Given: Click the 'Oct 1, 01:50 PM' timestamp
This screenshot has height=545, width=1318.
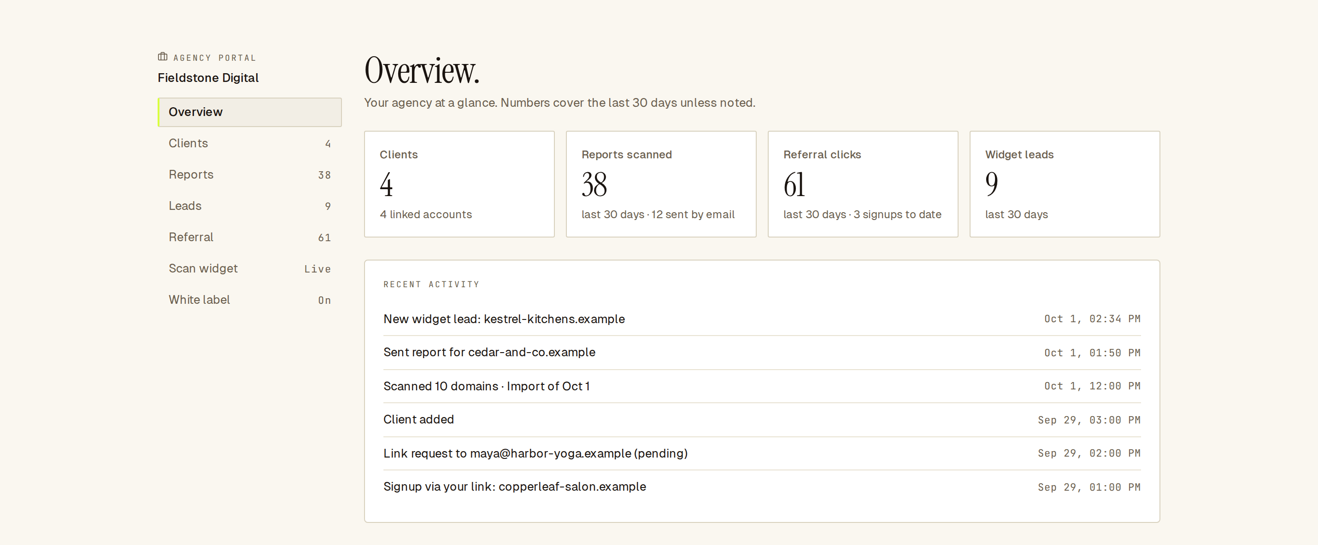Looking at the screenshot, I should tap(1092, 353).
